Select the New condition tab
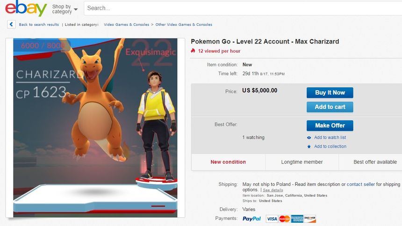Viewport: 402px width, 226px height. pos(228,162)
